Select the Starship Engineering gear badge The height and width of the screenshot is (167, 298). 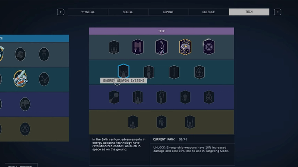(209, 97)
